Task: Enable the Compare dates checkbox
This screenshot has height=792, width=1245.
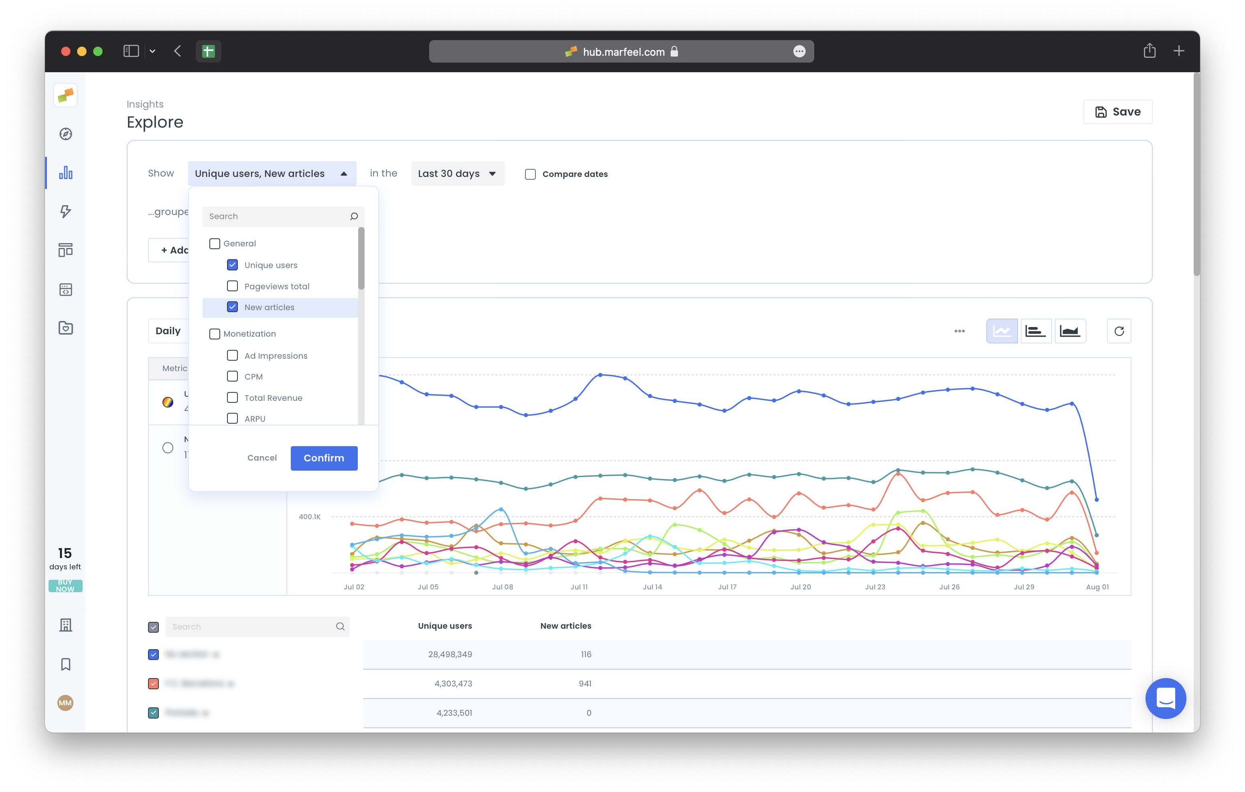Action: [531, 175]
